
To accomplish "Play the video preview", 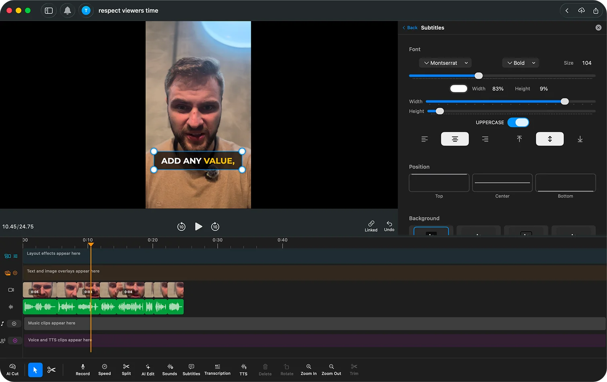I will click(x=198, y=227).
